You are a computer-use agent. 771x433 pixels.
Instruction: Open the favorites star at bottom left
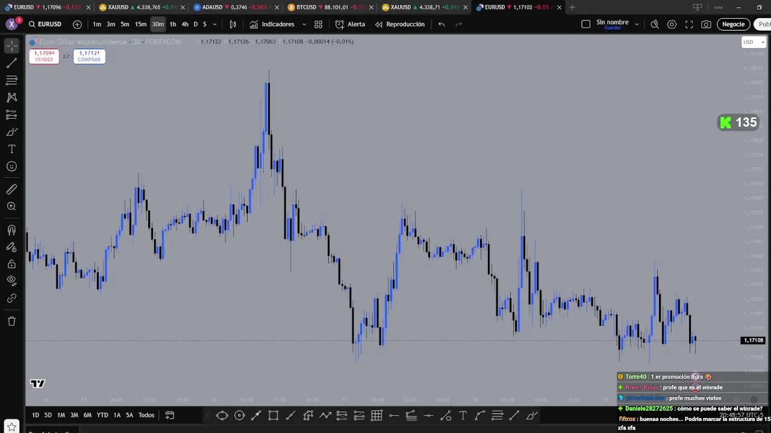pos(11,428)
